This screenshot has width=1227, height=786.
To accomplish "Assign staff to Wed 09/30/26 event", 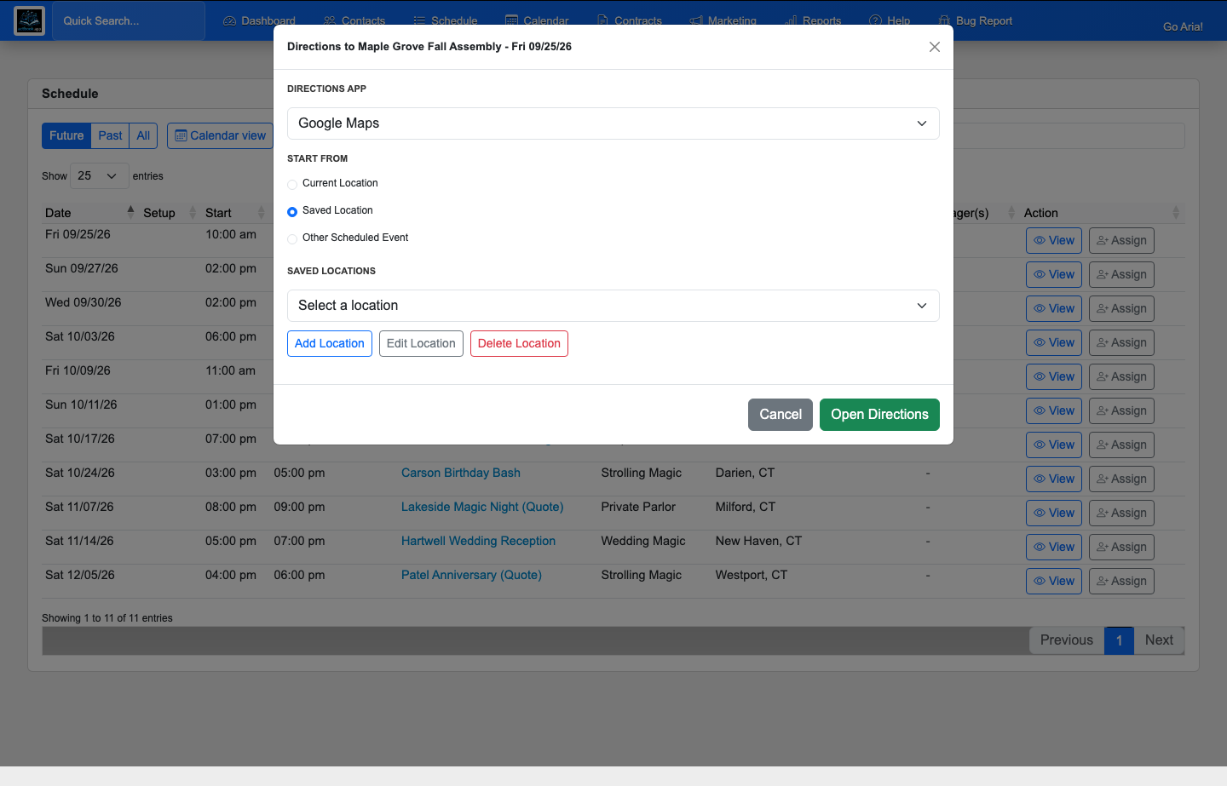I will click(x=1121, y=309).
